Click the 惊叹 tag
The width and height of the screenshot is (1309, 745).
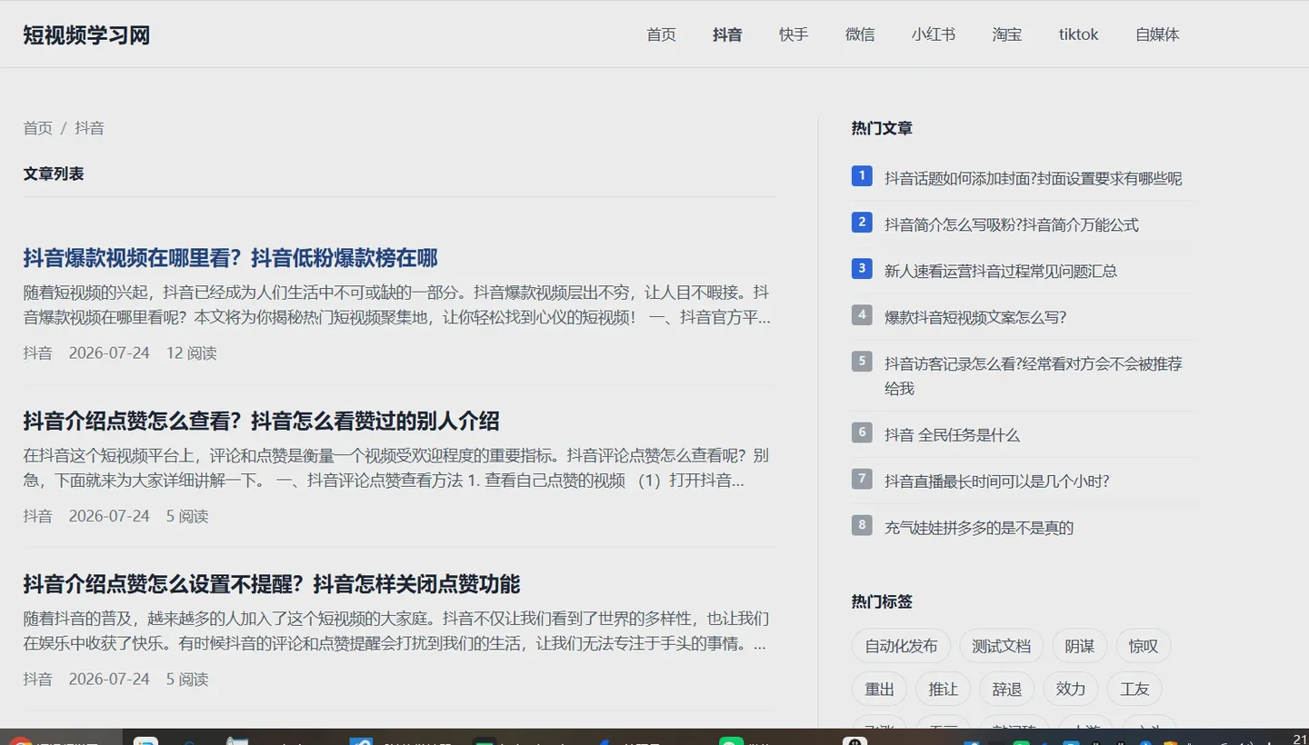1144,646
